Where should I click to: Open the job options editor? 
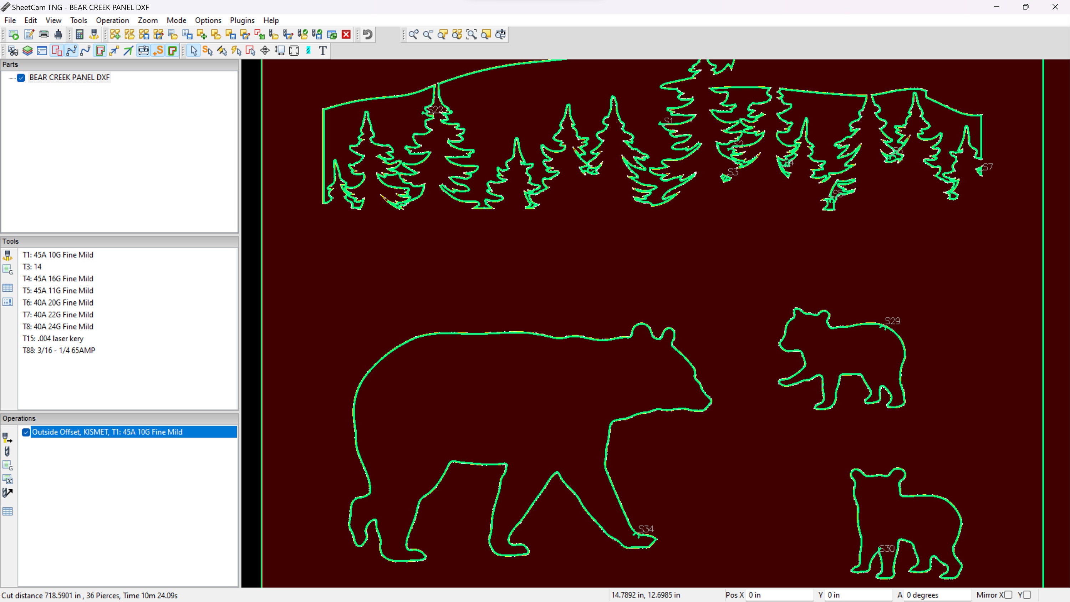29,35
